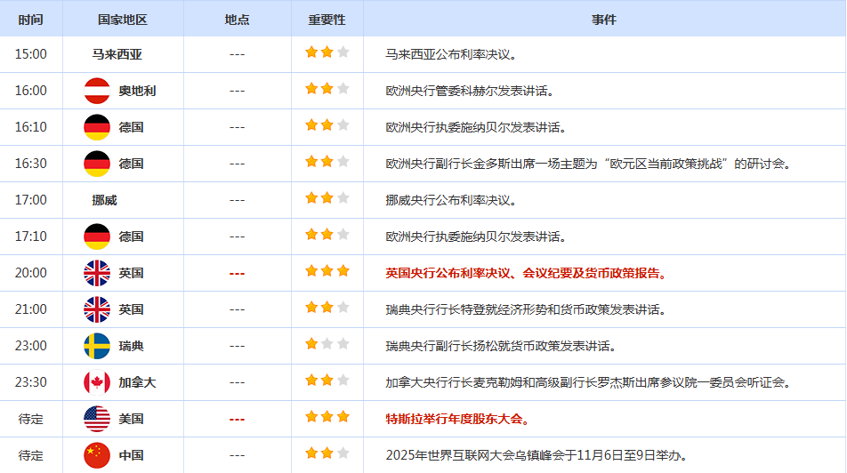Viewport: 847px width, 473px height.
Task: Click the UK flag in the 21:00 row
Action: pyautogui.click(x=96, y=309)
